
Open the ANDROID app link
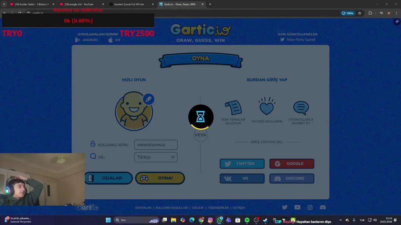[86, 40]
